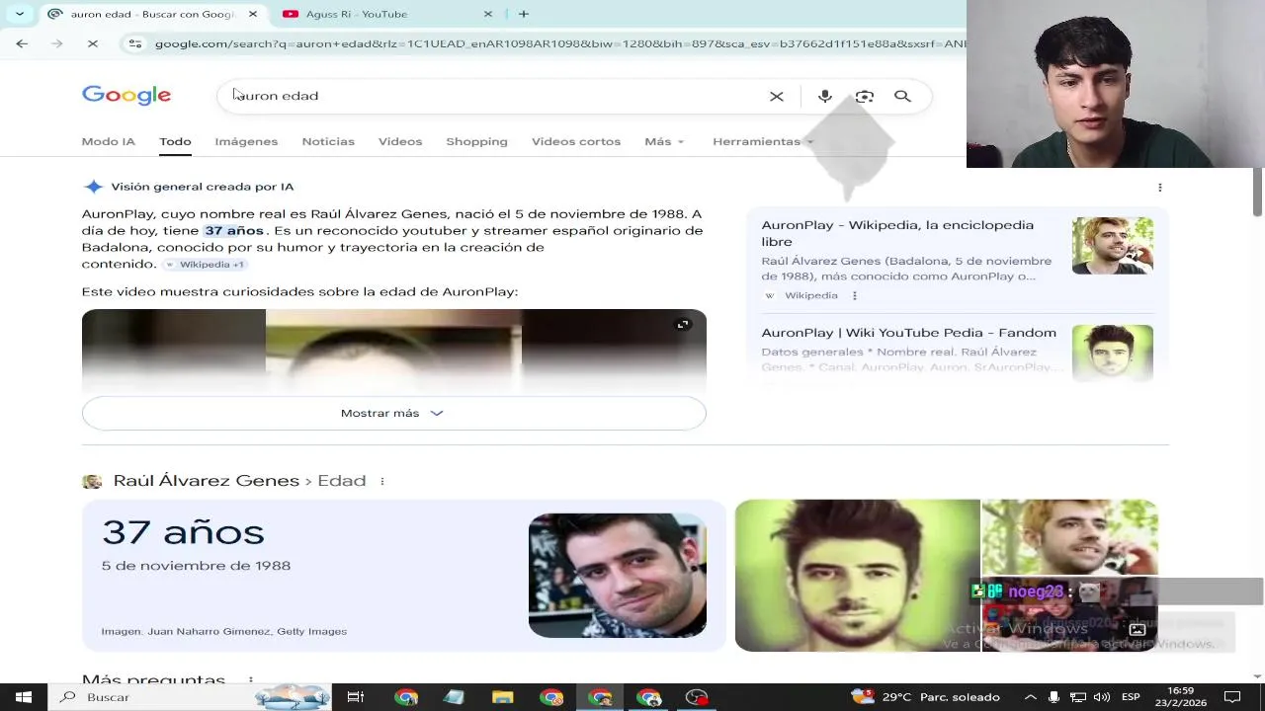
Task: Open the network icon in system tray
Action: [1078, 697]
